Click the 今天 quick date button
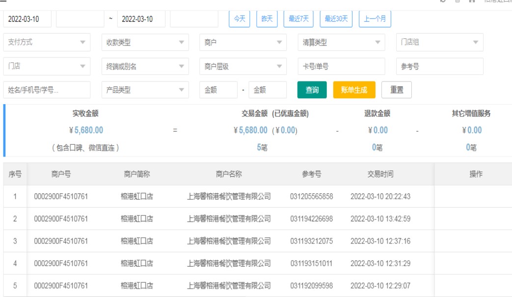This screenshot has height=297, width=512. [x=240, y=19]
